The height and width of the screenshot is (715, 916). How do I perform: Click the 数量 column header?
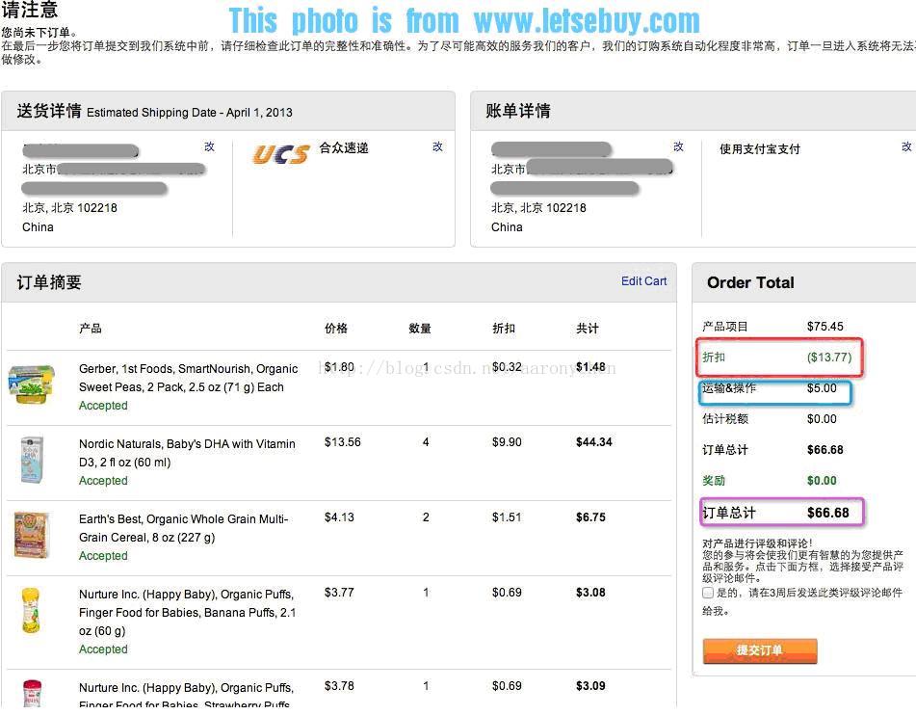tap(420, 328)
